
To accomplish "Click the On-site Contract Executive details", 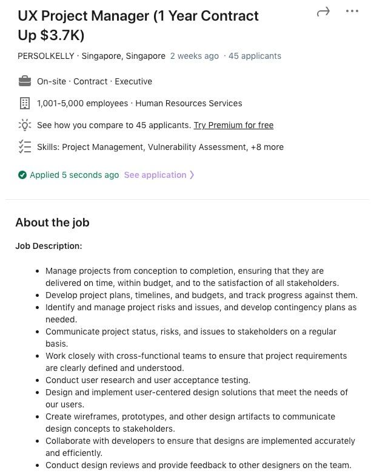I will pos(95,81).
